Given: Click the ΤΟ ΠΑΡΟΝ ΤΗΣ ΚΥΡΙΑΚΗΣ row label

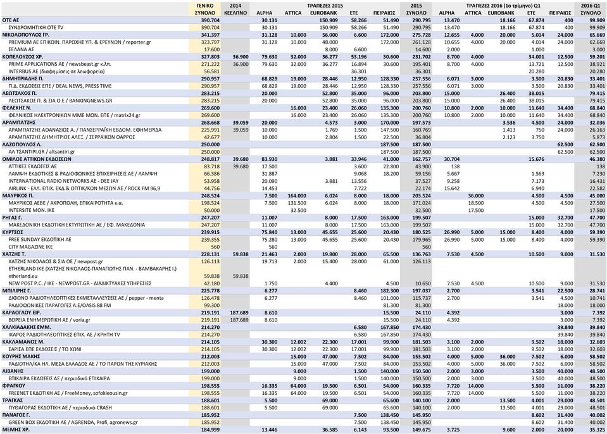Looking at the screenshot, I should 82,364.
